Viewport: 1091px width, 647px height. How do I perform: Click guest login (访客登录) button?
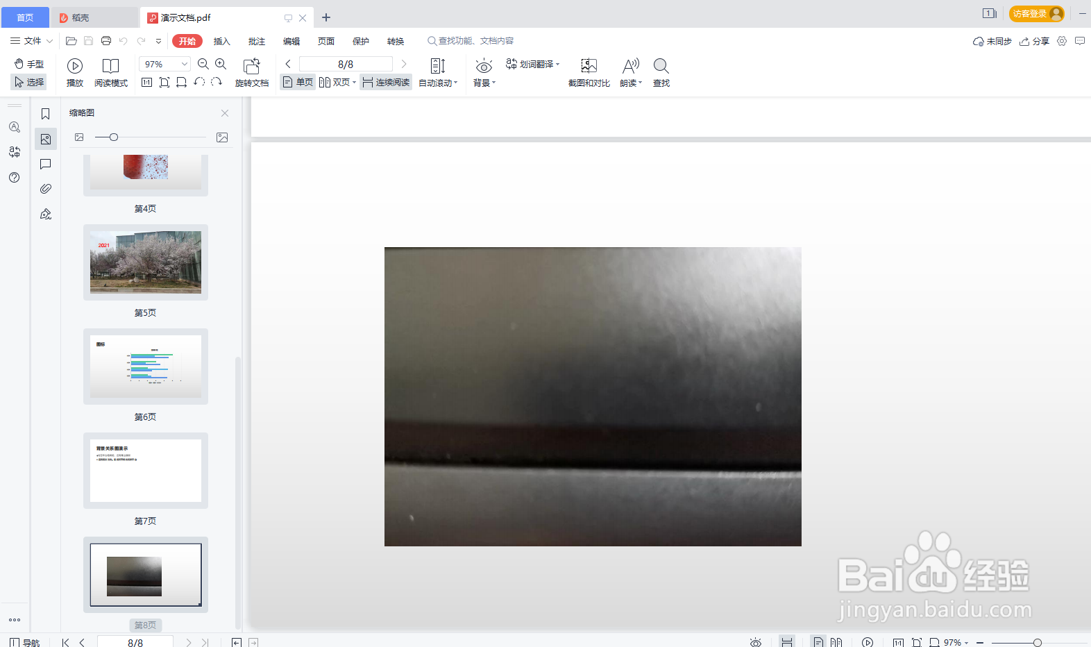pyautogui.click(x=1037, y=14)
